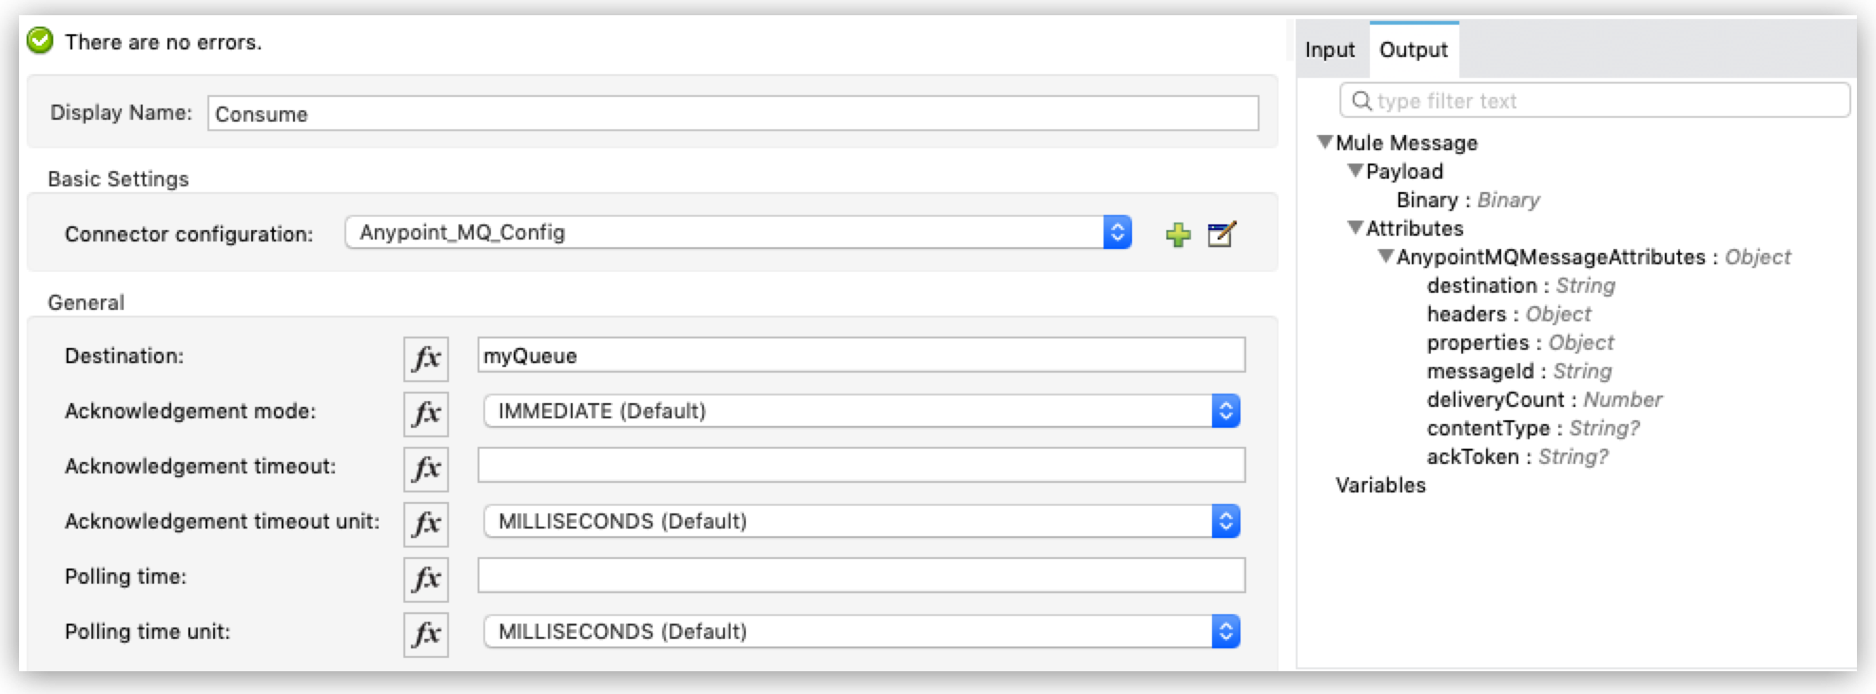
Task: Open the Connector configuration dropdown
Action: 1118,231
